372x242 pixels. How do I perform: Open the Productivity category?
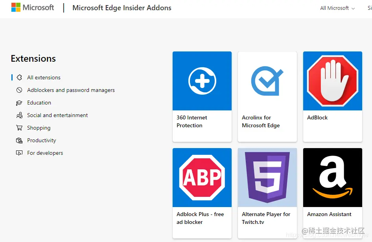coord(42,140)
